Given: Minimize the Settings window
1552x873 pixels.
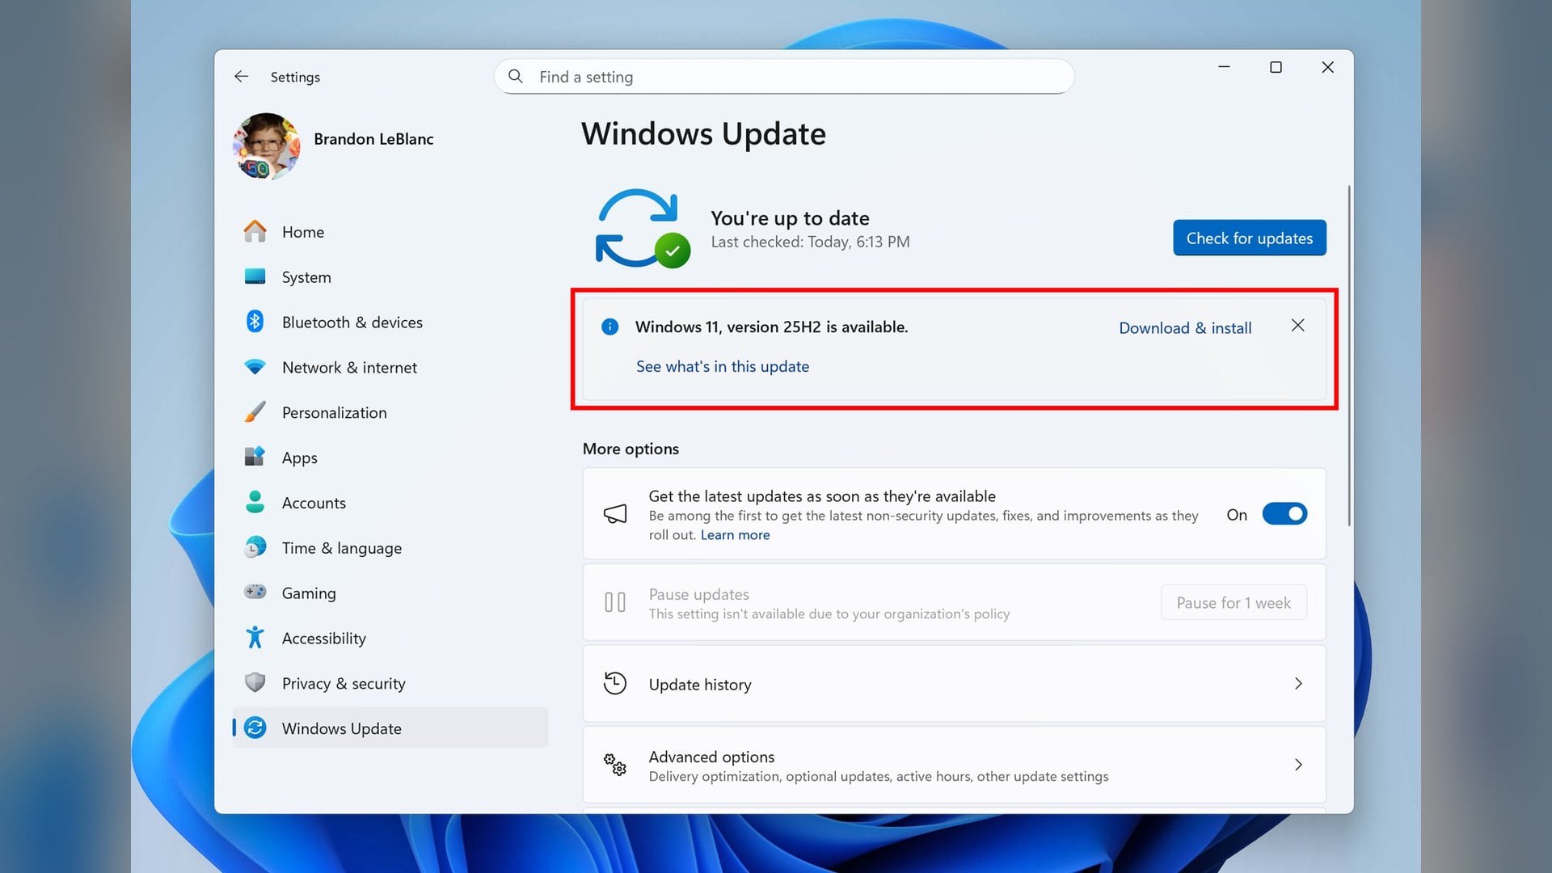Looking at the screenshot, I should pyautogui.click(x=1224, y=67).
